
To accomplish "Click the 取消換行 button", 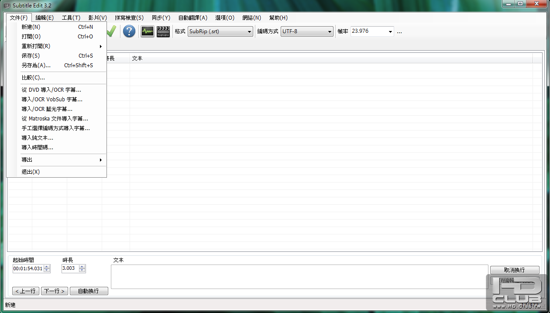I will 515,270.
